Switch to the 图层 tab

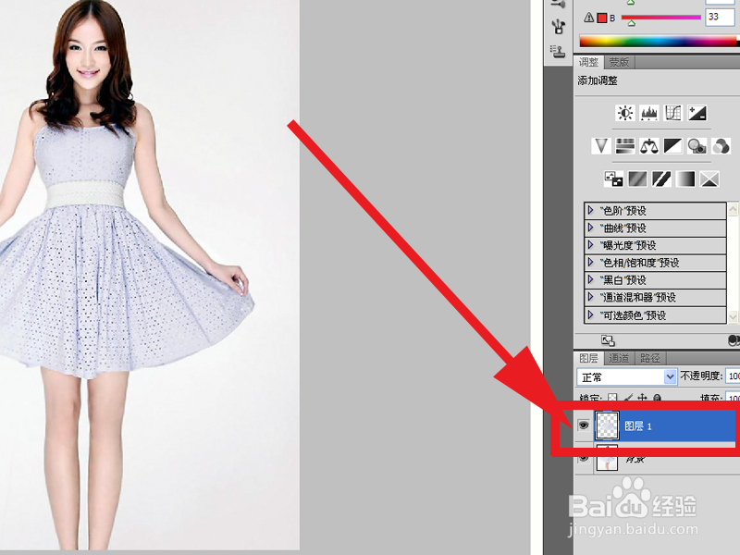(588, 358)
